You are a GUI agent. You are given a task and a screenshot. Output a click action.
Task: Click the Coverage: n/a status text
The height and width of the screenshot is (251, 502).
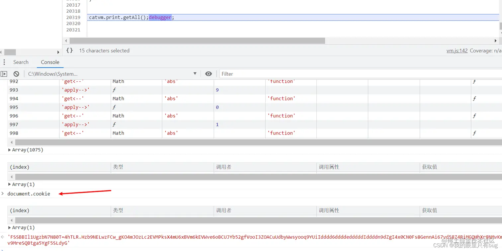486,50
